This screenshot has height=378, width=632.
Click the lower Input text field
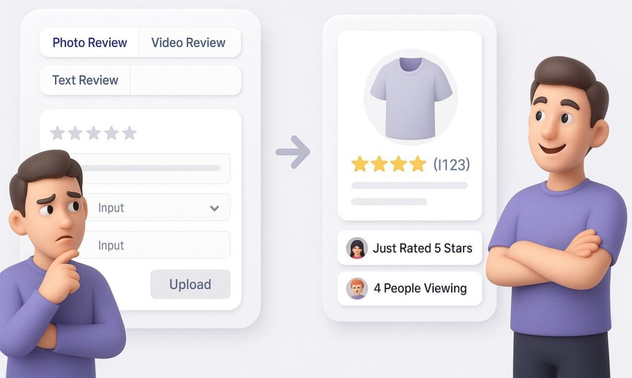click(160, 245)
